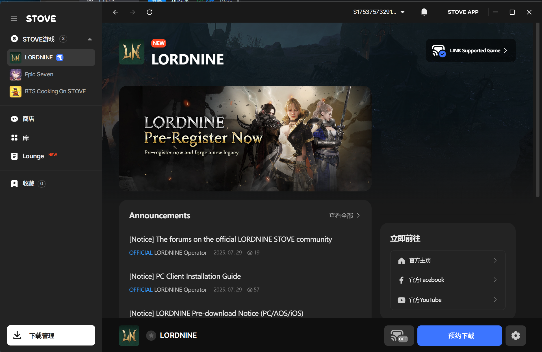Click the chevron on 官方YouTube row
Screen dimensions: 542x352
495,300
